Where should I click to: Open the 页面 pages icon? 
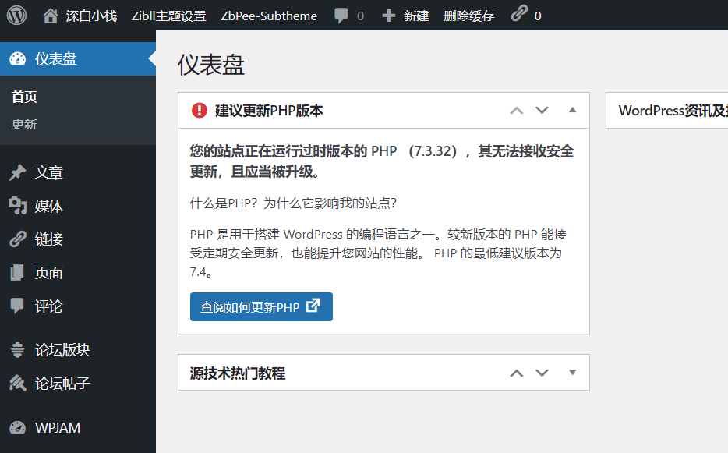click(19, 273)
